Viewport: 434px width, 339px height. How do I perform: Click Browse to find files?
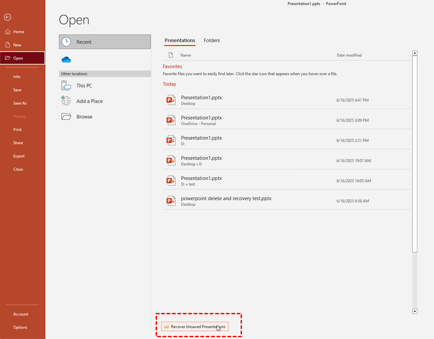pyautogui.click(x=105, y=116)
